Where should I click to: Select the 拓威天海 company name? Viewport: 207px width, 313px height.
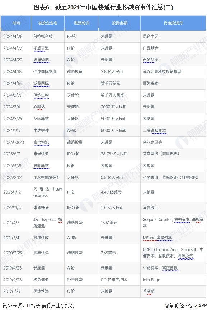click(41, 48)
